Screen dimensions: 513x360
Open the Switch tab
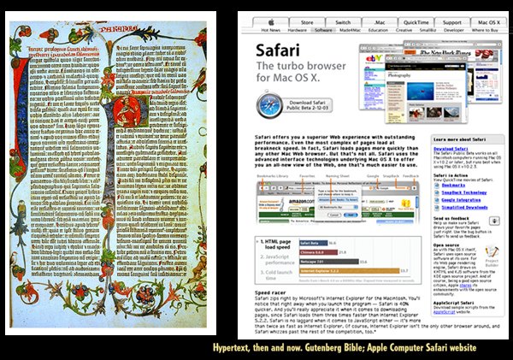point(343,22)
